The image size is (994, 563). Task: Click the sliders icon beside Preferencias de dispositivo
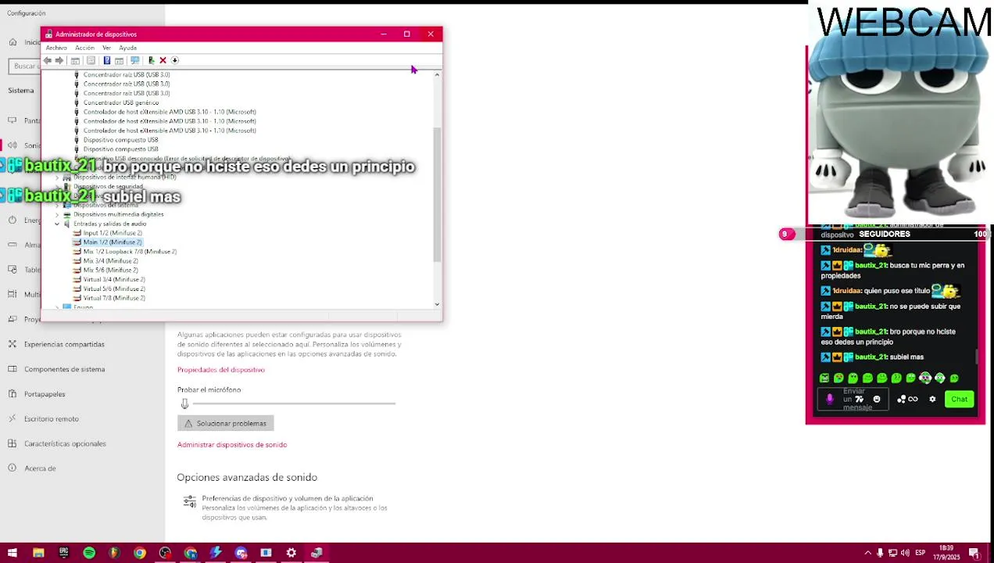coord(189,502)
